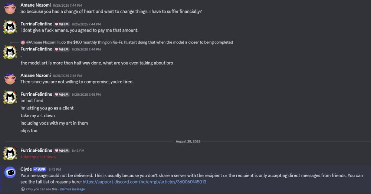Dismiss the Clyde delivery failure message
This screenshot has height=194, width=371.
tap(72, 189)
